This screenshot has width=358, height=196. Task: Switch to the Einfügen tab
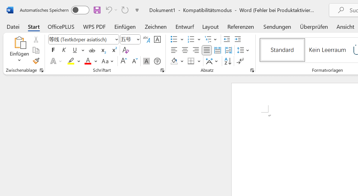point(125,27)
